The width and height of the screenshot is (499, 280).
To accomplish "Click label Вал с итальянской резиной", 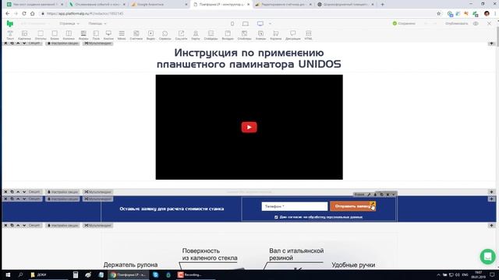I will pyautogui.click(x=296, y=254).
